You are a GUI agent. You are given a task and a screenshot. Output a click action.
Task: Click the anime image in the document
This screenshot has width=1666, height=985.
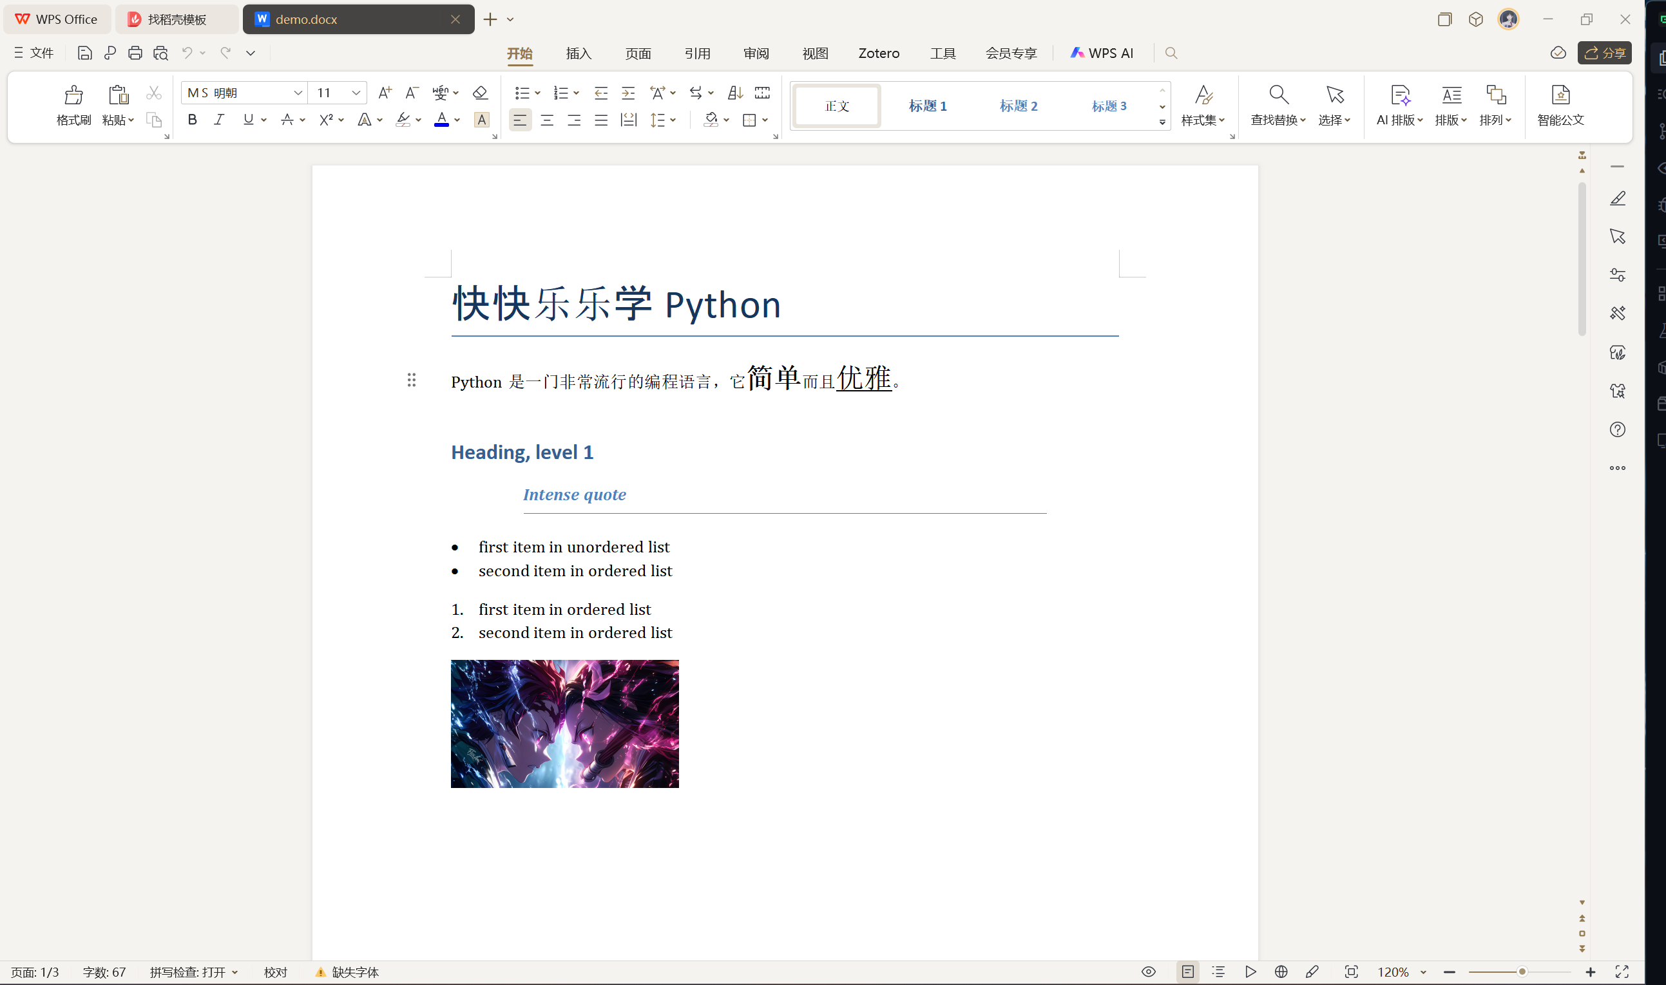[x=564, y=724]
